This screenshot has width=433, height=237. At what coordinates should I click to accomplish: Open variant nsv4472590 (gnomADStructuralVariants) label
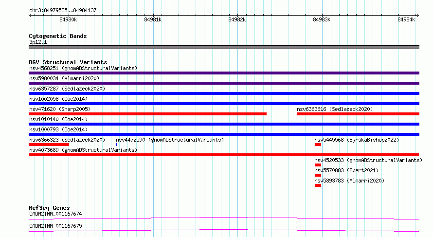point(170,140)
